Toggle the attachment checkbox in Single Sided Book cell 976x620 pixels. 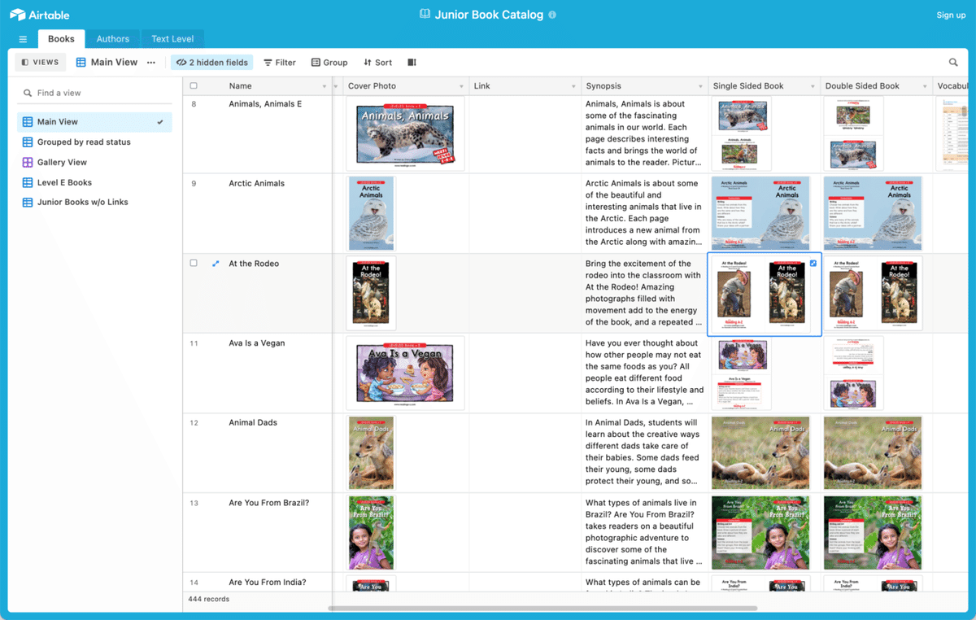click(813, 264)
